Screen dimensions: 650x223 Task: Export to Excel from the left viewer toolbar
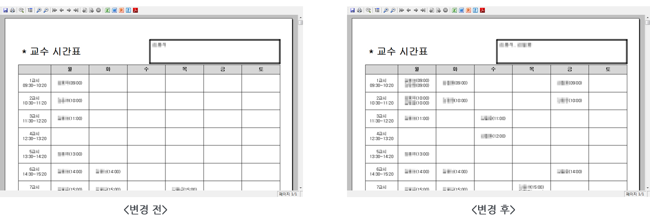click(107, 10)
